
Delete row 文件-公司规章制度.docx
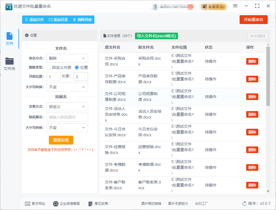coord(252,97)
